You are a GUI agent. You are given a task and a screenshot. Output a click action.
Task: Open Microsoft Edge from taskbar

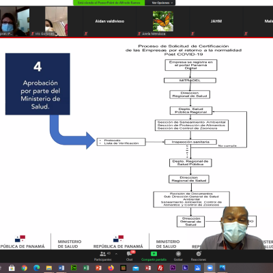[37, 268]
